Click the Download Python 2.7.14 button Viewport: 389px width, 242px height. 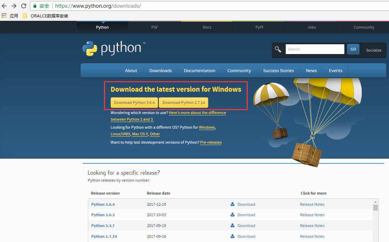pyautogui.click(x=184, y=103)
